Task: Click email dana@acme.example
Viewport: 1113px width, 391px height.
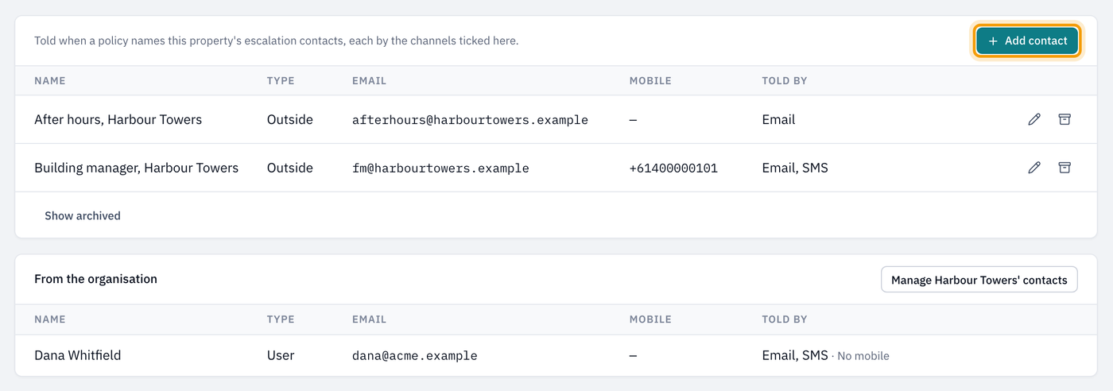Action: [414, 355]
